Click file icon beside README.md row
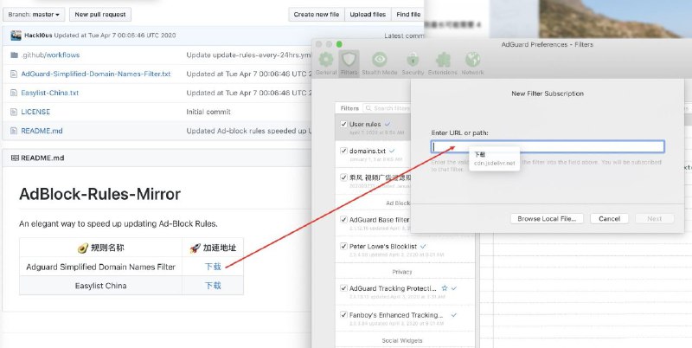Viewport: 692px width, 348px height. click(14, 132)
